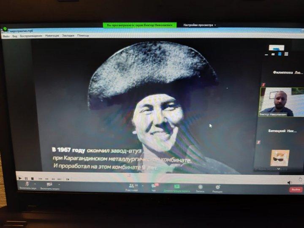
Task: Turn on camera with Включить видео
Action: click(x=49, y=185)
